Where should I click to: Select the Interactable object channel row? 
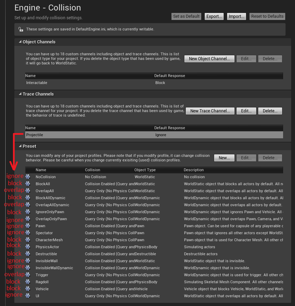pos(154,83)
